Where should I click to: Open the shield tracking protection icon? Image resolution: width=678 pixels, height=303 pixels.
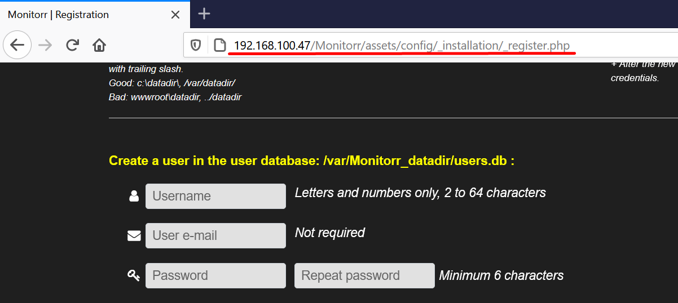click(x=196, y=45)
